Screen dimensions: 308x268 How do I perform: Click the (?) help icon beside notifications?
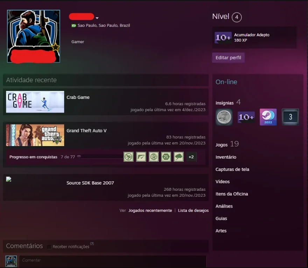[x=92, y=244]
